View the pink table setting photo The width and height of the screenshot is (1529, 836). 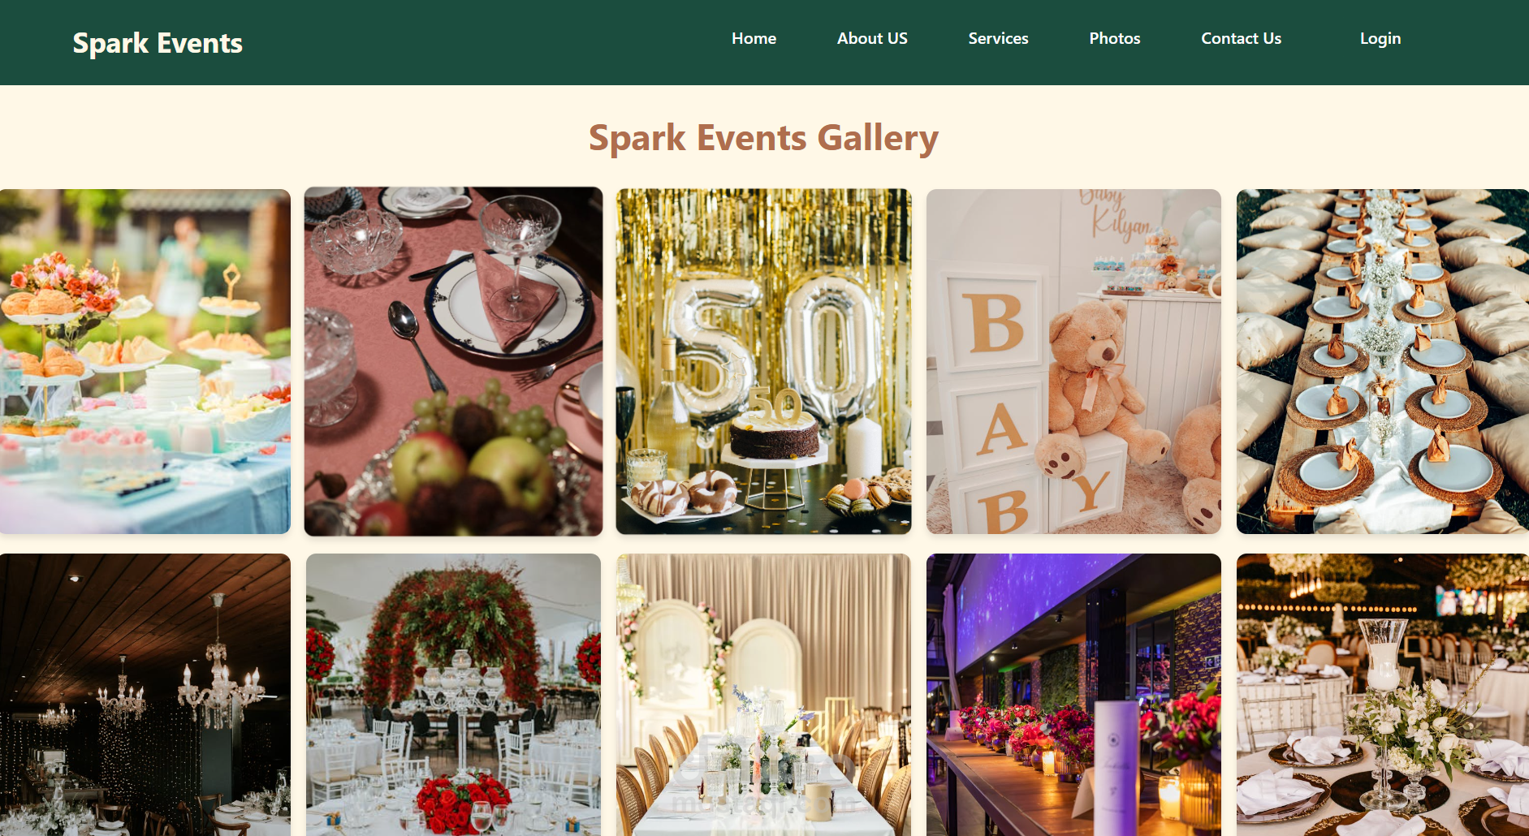tap(453, 361)
